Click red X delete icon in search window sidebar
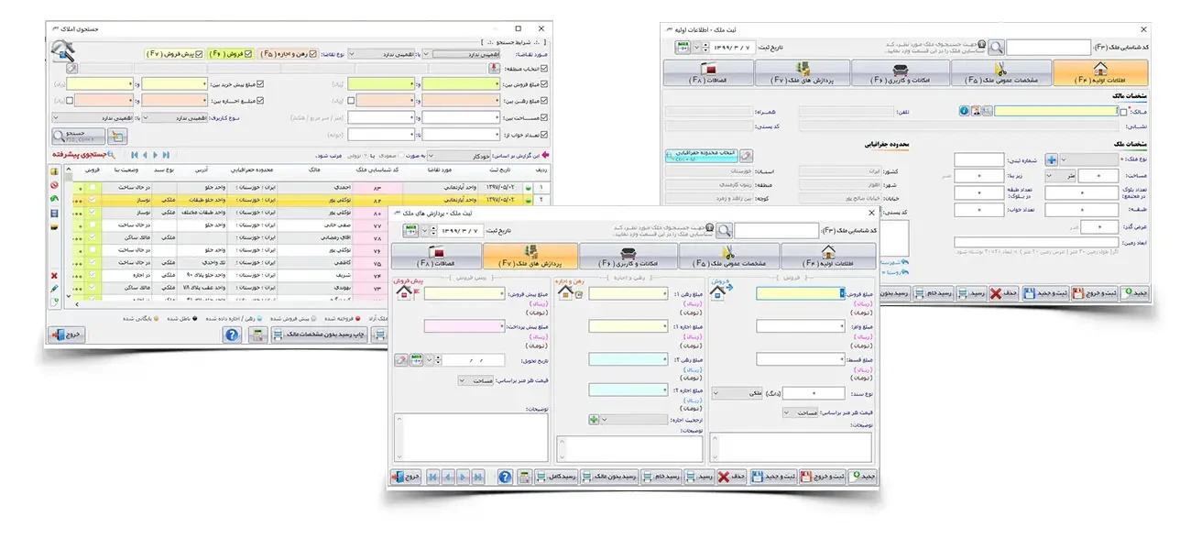Screen dimensions: 1191x538 click(54, 275)
